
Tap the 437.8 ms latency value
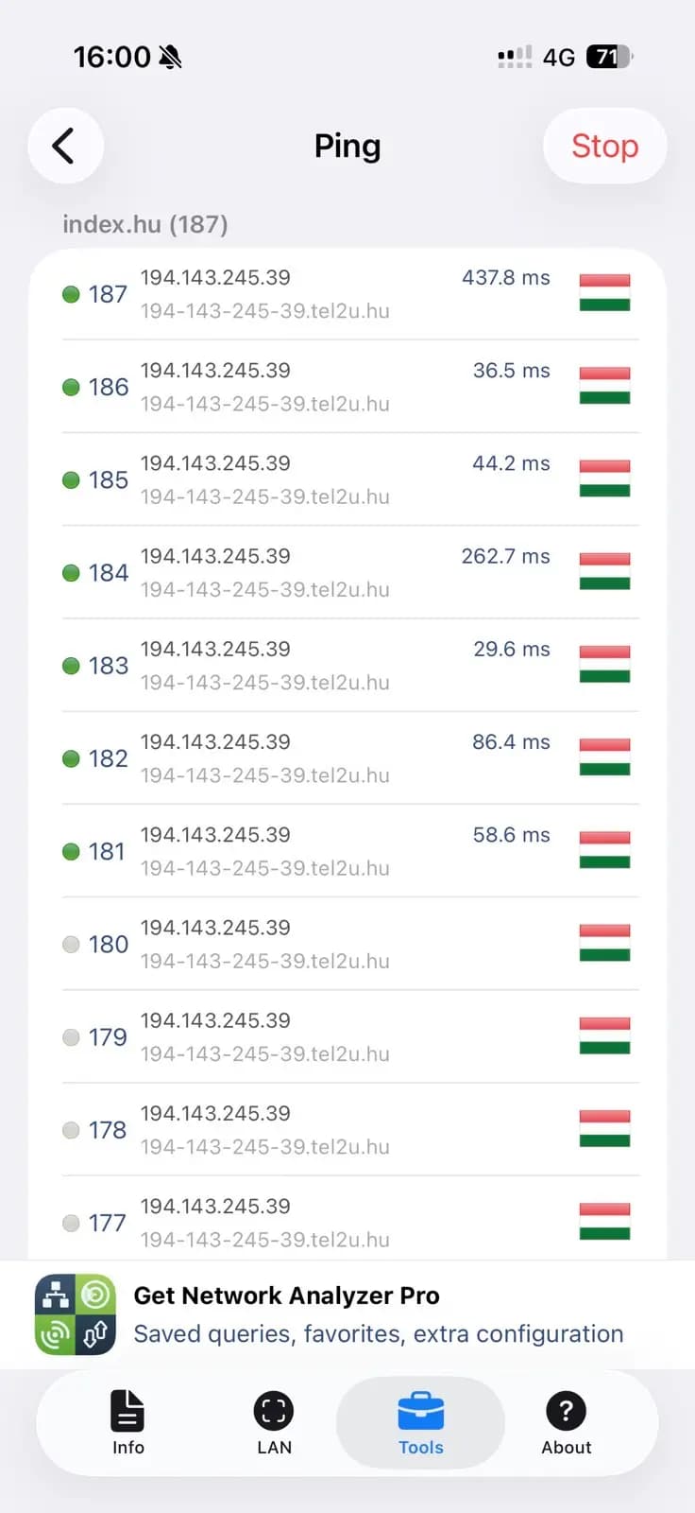pos(505,277)
